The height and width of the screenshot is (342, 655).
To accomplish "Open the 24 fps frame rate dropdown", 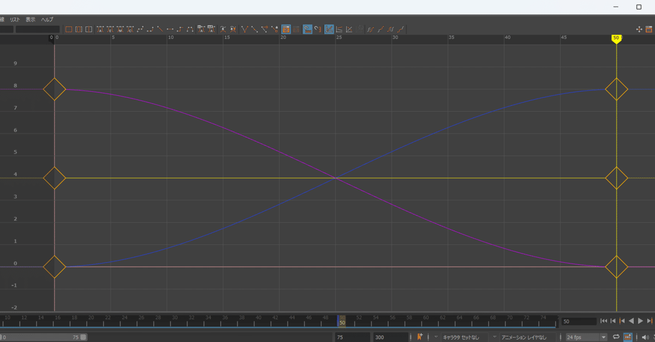I will [x=603, y=337].
